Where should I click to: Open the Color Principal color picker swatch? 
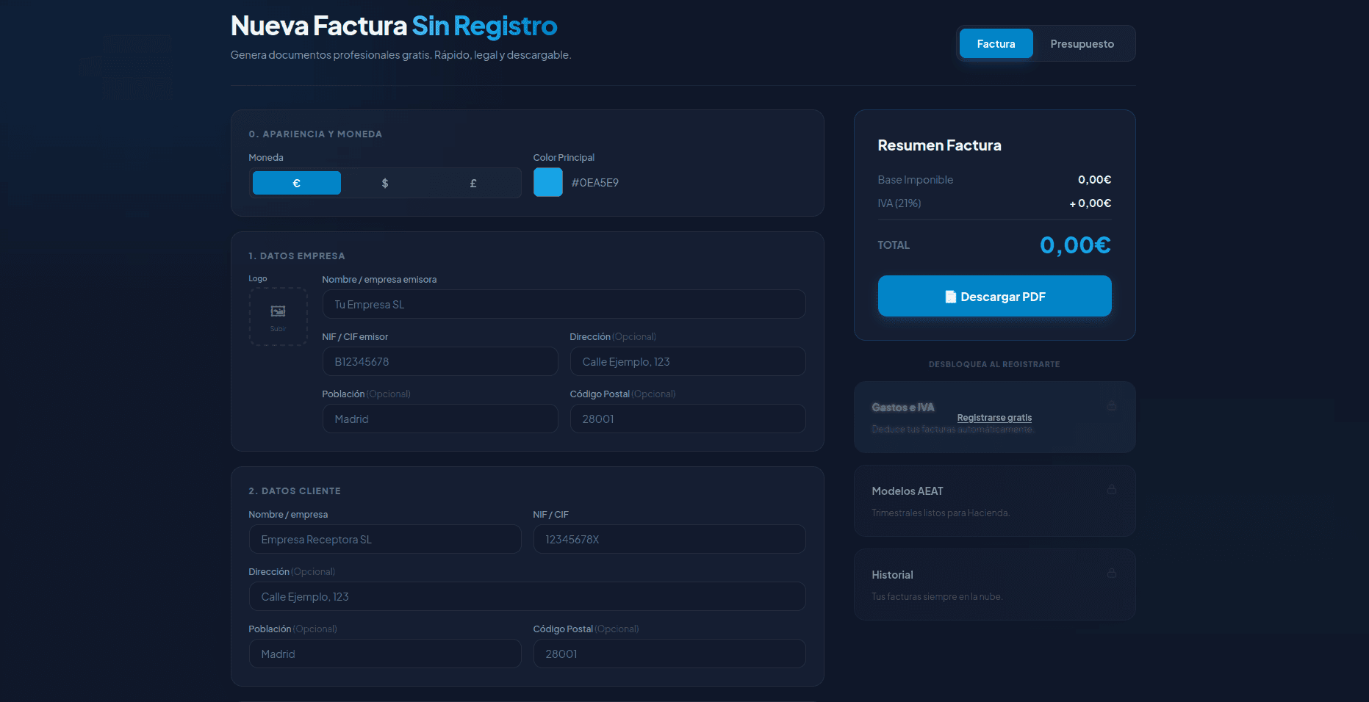(x=547, y=182)
